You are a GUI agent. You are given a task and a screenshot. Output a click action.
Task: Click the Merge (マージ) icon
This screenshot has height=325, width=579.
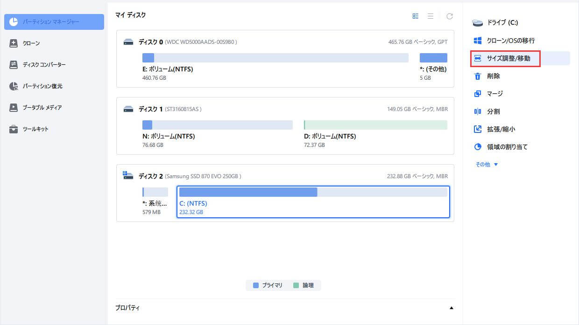(477, 94)
